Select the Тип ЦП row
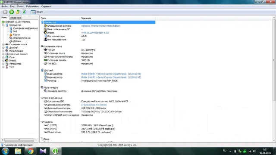 (98, 50)
